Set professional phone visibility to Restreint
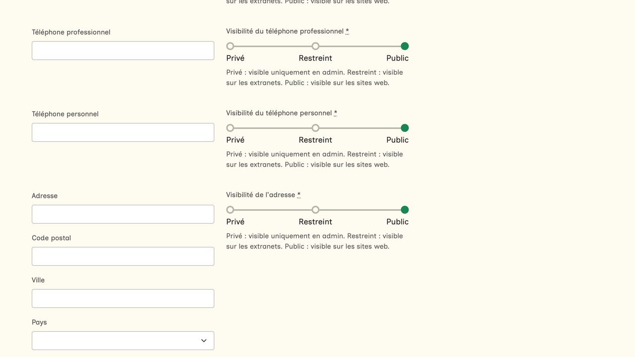Image resolution: width=635 pixels, height=357 pixels. tap(316, 46)
